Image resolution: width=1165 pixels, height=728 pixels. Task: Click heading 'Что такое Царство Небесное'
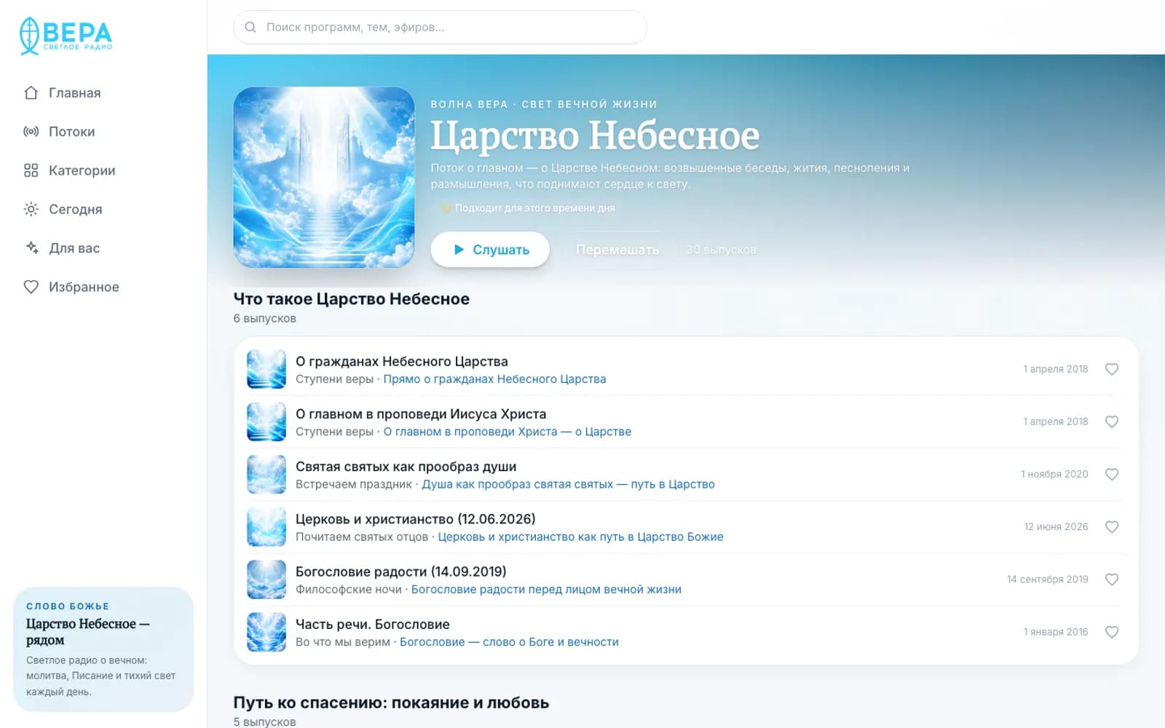351,298
